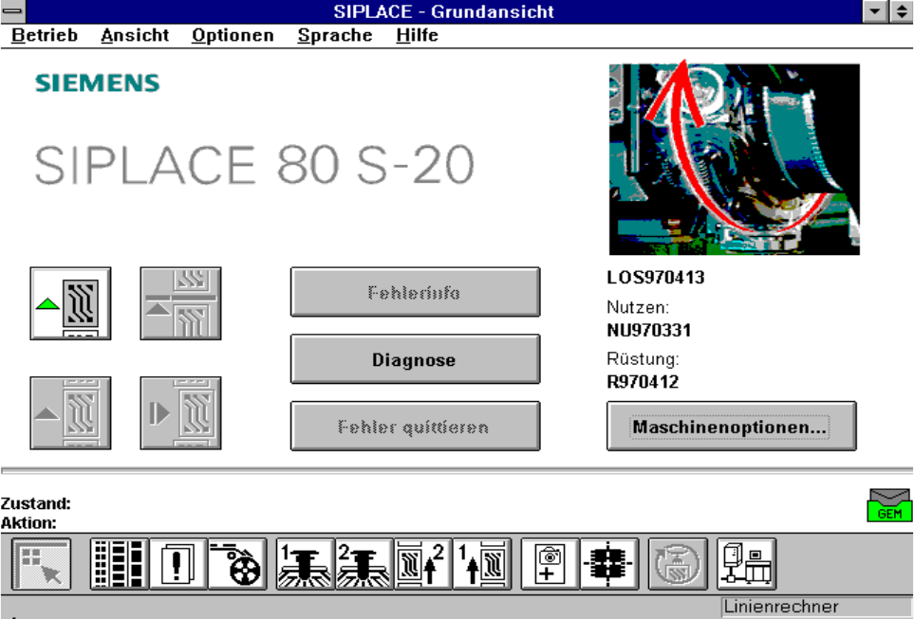This screenshot has height=619, width=914.
Task: Click the green GEM envelope icon
Action: [889, 505]
